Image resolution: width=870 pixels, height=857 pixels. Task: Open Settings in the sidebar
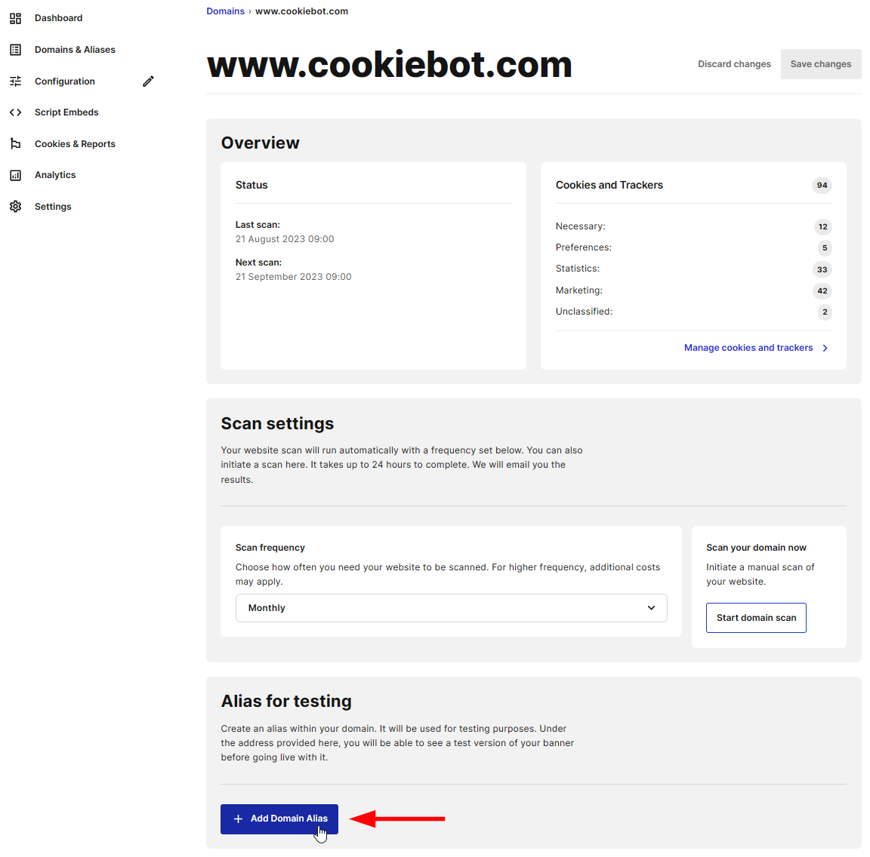click(x=53, y=207)
